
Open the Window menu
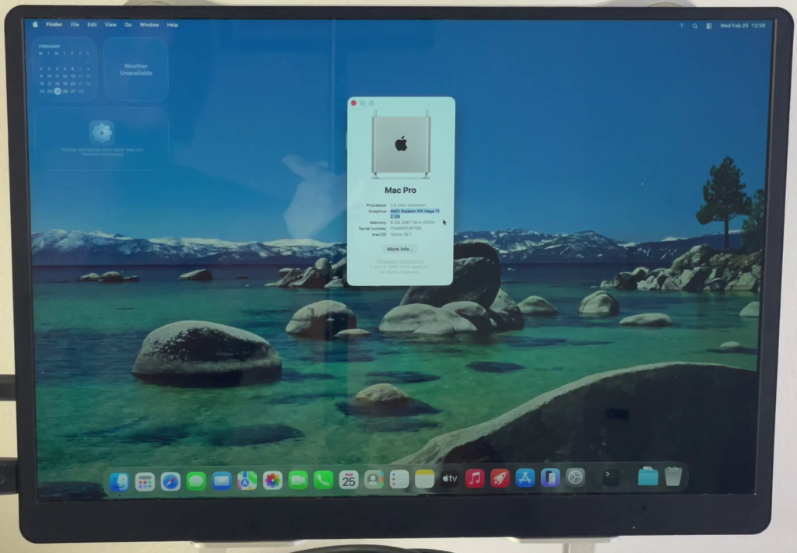pos(149,25)
